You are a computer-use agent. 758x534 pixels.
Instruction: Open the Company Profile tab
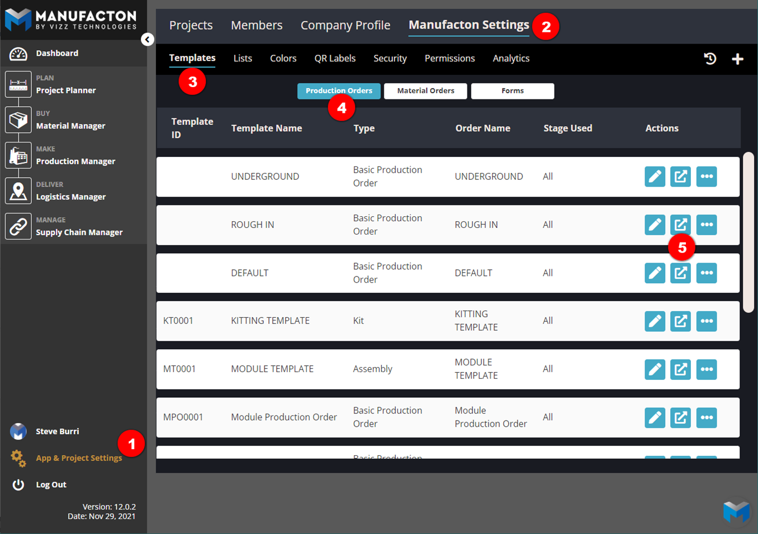pos(345,26)
